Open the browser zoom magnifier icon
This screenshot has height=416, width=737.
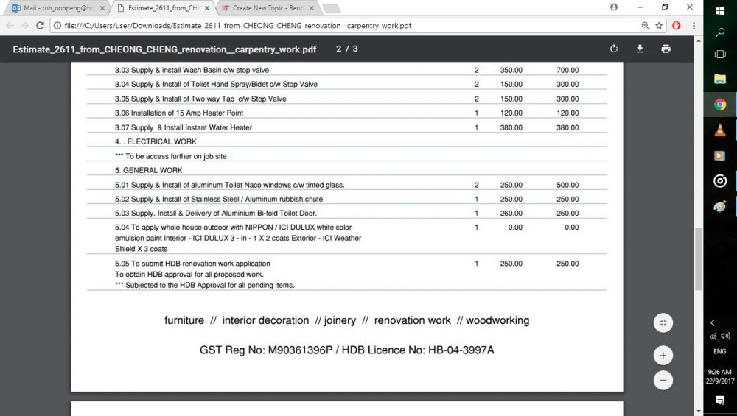click(x=646, y=25)
